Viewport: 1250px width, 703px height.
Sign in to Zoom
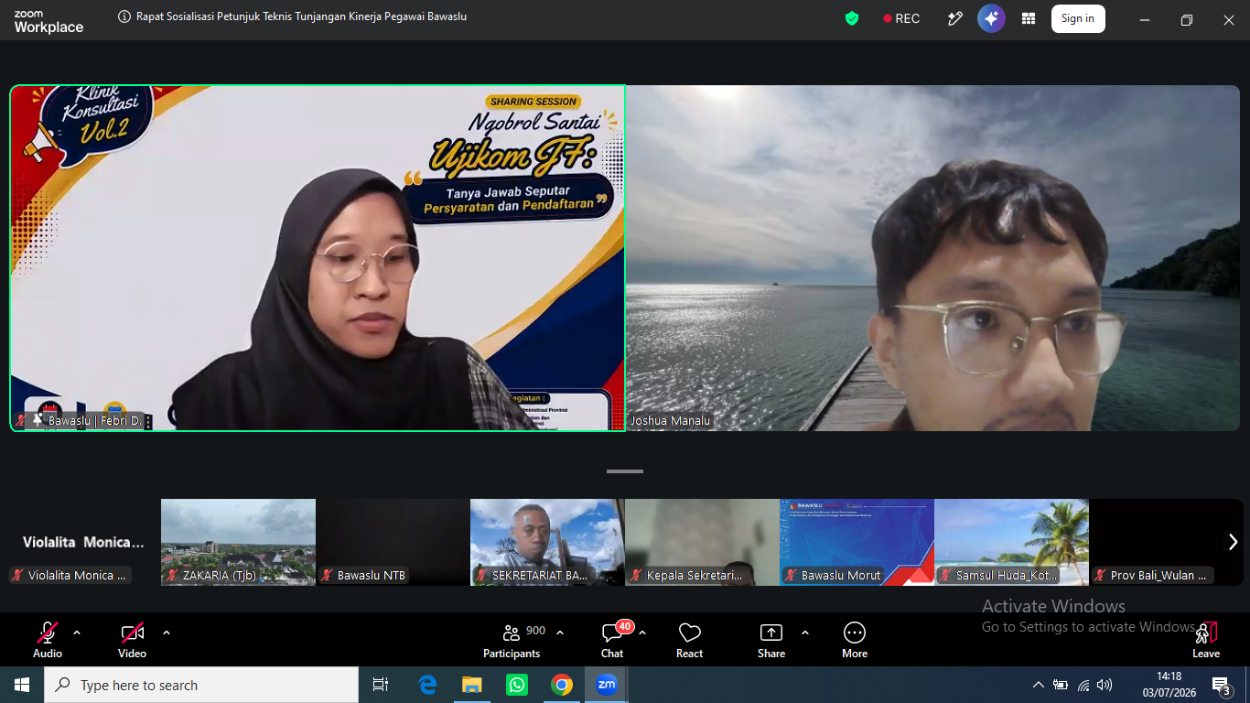1078,18
